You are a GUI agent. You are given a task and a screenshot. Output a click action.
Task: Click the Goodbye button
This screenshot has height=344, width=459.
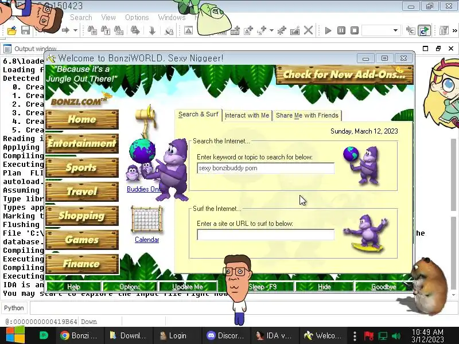pos(383,287)
